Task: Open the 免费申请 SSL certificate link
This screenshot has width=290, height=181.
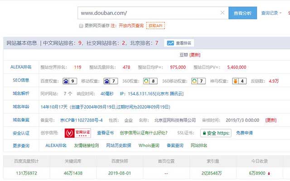Action: [245, 133]
